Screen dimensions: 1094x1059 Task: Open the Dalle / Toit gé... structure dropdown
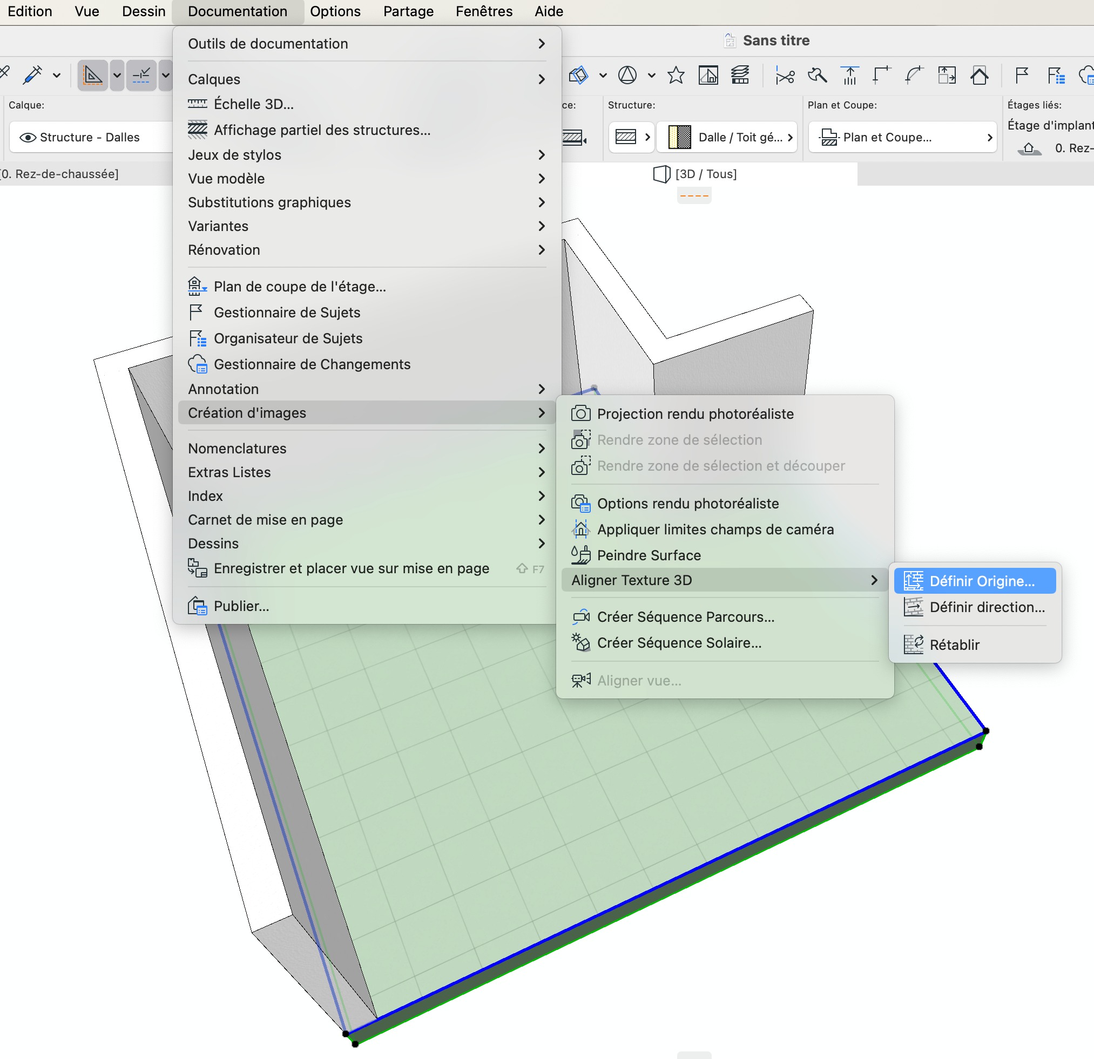pyautogui.click(x=727, y=137)
